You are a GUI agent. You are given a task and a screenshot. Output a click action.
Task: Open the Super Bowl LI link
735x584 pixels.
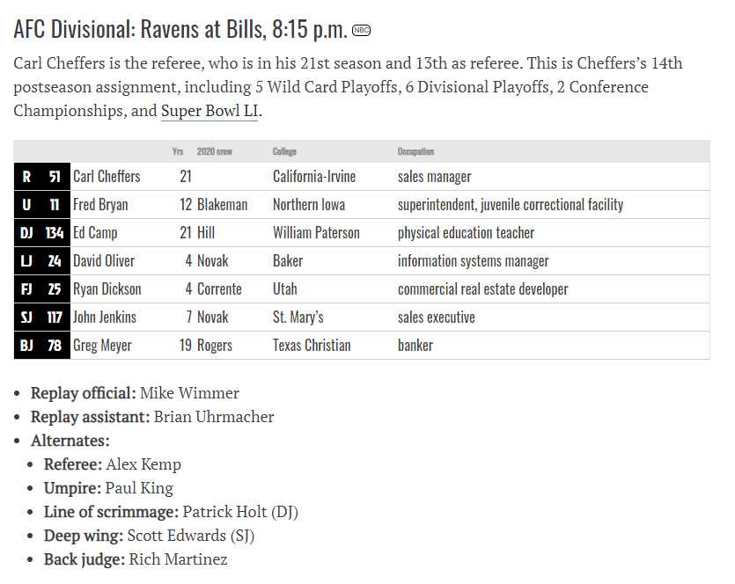point(209,111)
